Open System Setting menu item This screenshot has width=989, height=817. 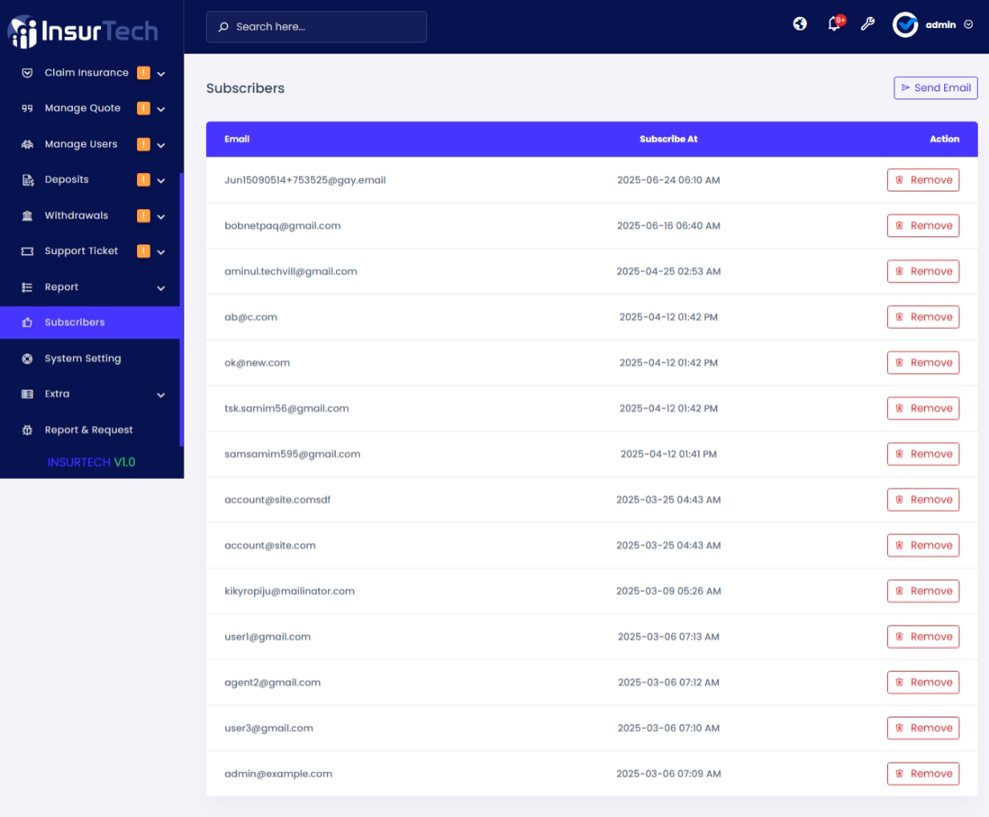point(90,358)
